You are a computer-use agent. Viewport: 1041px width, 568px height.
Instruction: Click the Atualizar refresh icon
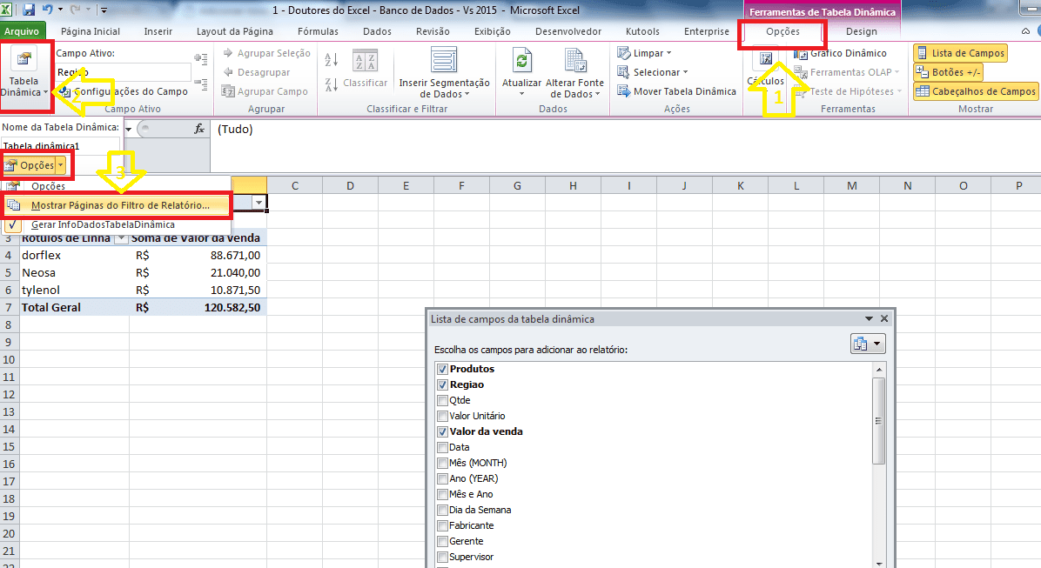click(522, 60)
